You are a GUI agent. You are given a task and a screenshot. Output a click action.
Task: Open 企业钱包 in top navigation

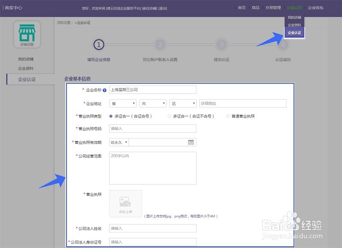[315, 8]
